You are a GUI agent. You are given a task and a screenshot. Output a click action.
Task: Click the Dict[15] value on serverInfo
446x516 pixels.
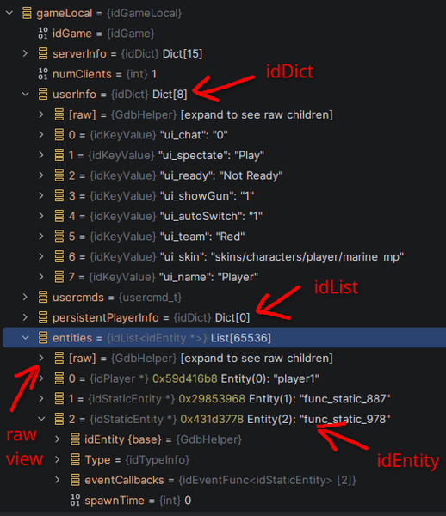(x=183, y=53)
